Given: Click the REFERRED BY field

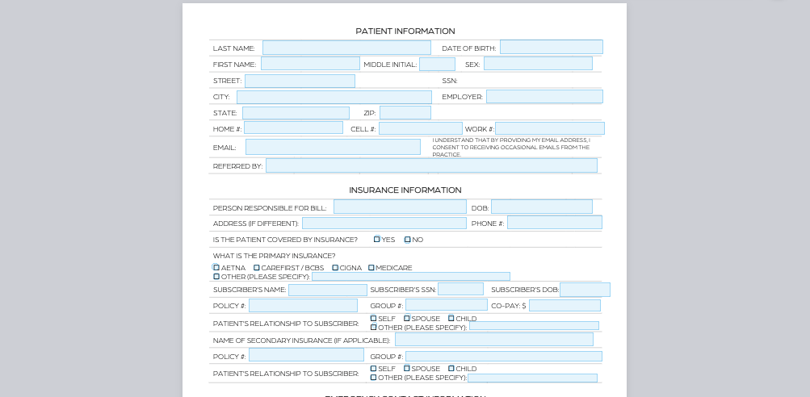Looking at the screenshot, I should click(x=432, y=165).
